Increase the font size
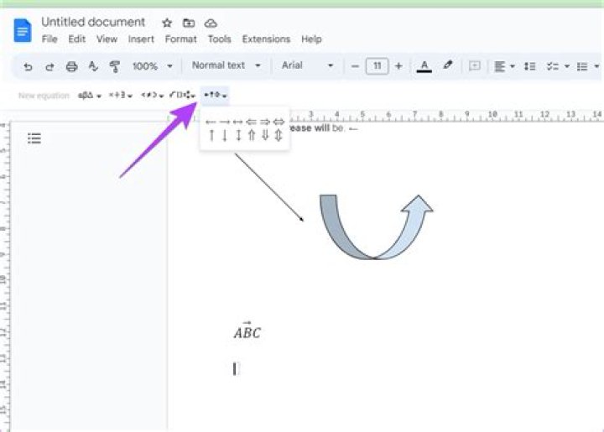604x432 pixels. (398, 66)
